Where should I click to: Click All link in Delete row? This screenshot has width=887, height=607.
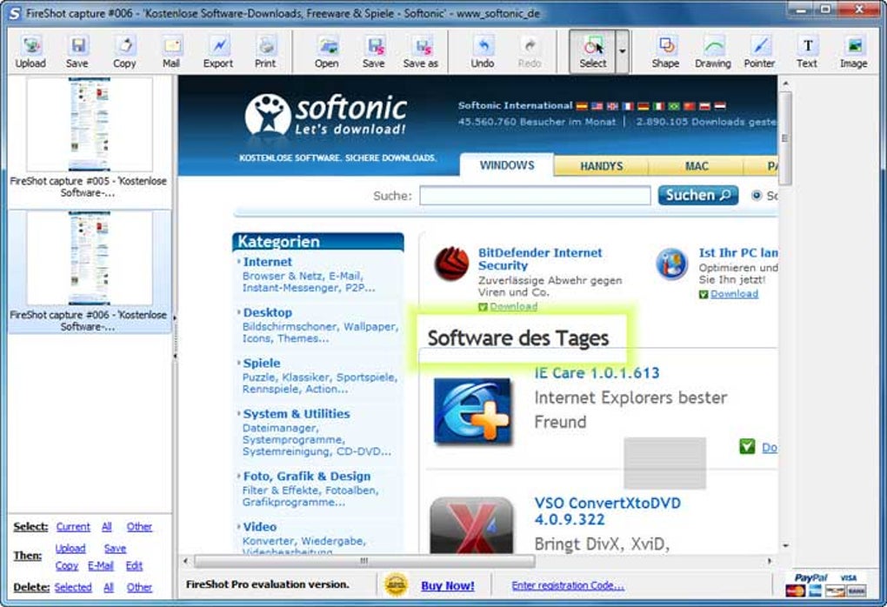(109, 587)
